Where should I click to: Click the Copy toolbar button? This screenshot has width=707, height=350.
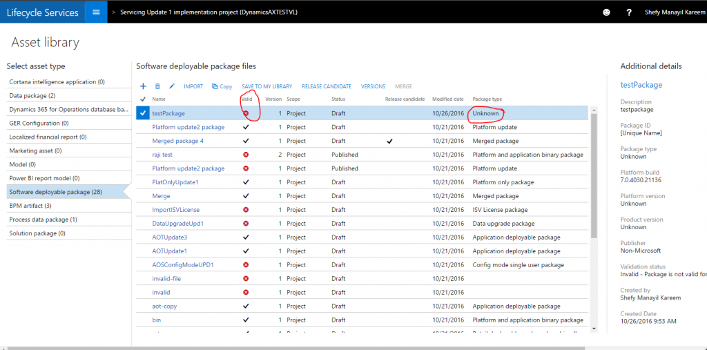[222, 86]
